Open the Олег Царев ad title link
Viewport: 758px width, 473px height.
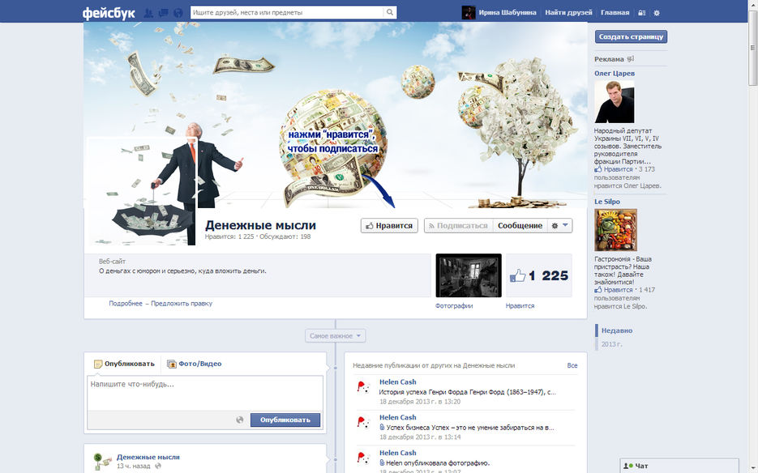[x=615, y=74]
